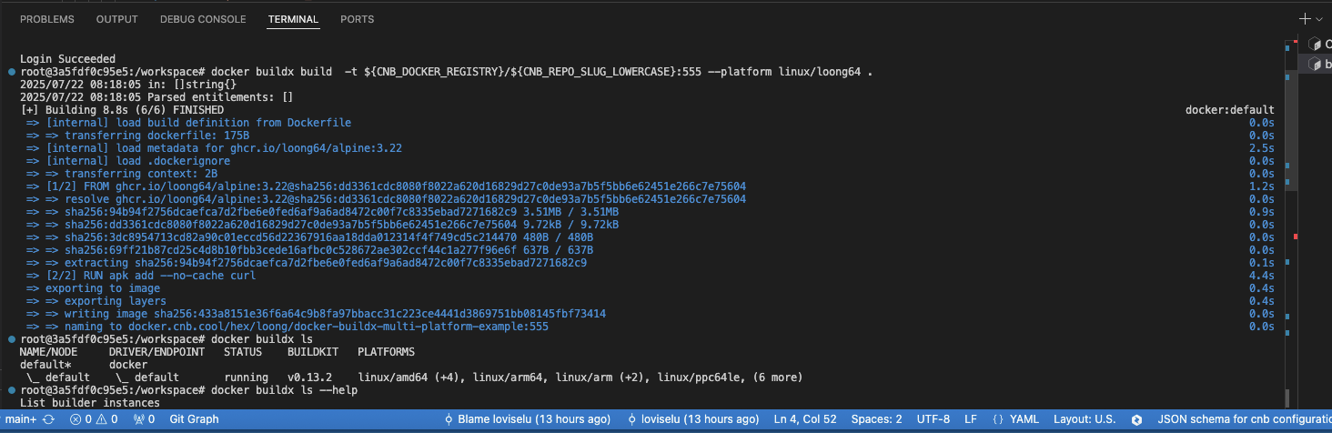1332x433 pixels.
Task: Go to line via Ln 4, Col 52
Action: click(x=812, y=419)
